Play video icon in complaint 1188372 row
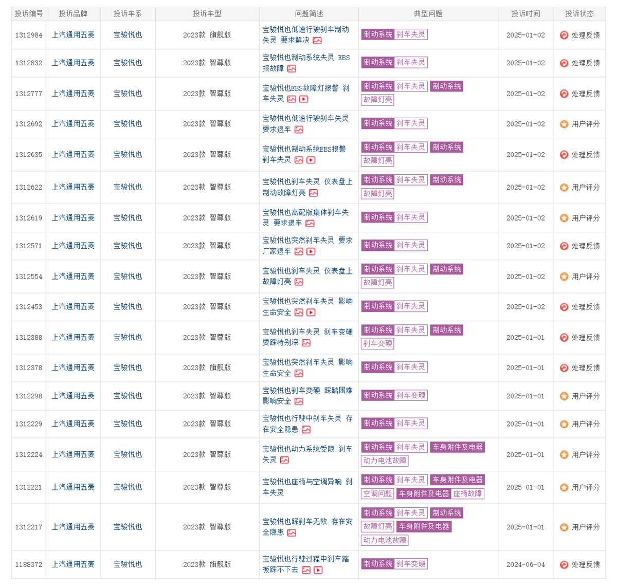The height and width of the screenshot is (588, 617). pos(318,570)
